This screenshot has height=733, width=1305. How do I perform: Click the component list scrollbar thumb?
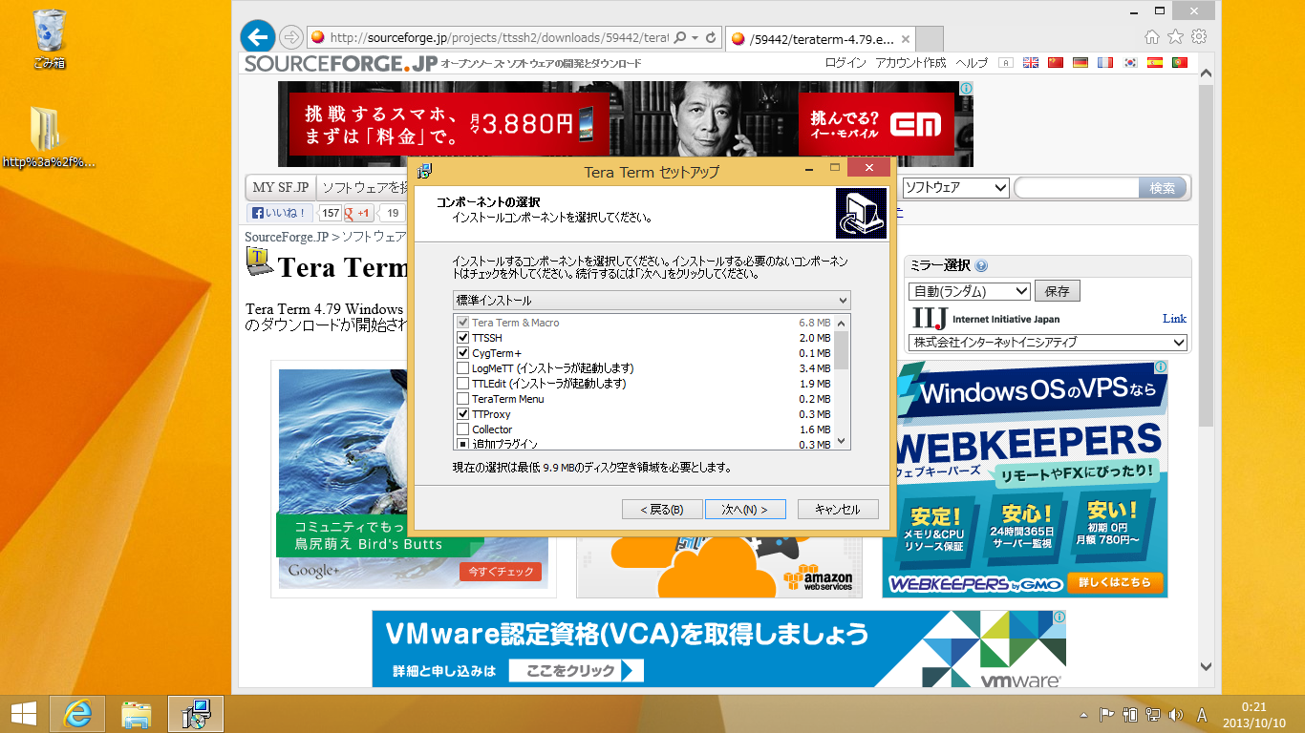coord(842,350)
